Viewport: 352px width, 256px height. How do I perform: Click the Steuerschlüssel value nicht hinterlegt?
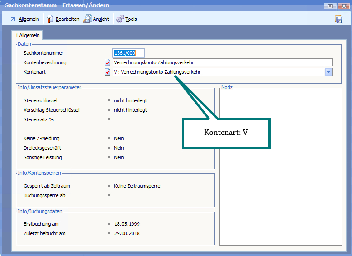[130, 100]
